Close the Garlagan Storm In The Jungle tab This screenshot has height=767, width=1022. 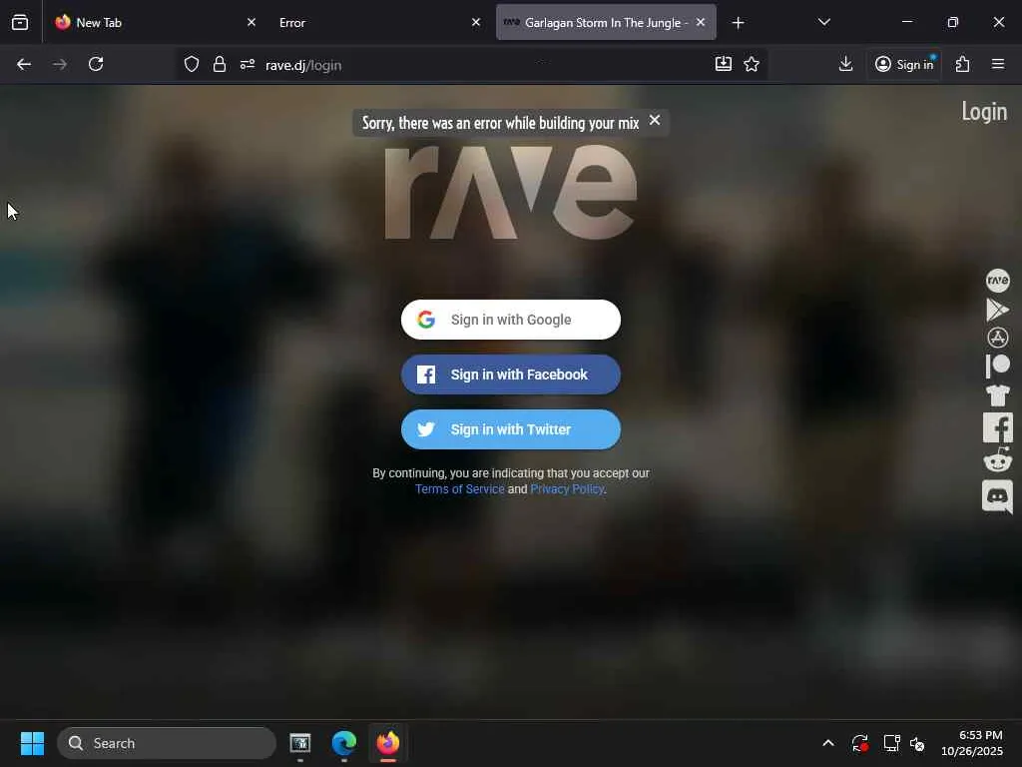click(x=700, y=22)
